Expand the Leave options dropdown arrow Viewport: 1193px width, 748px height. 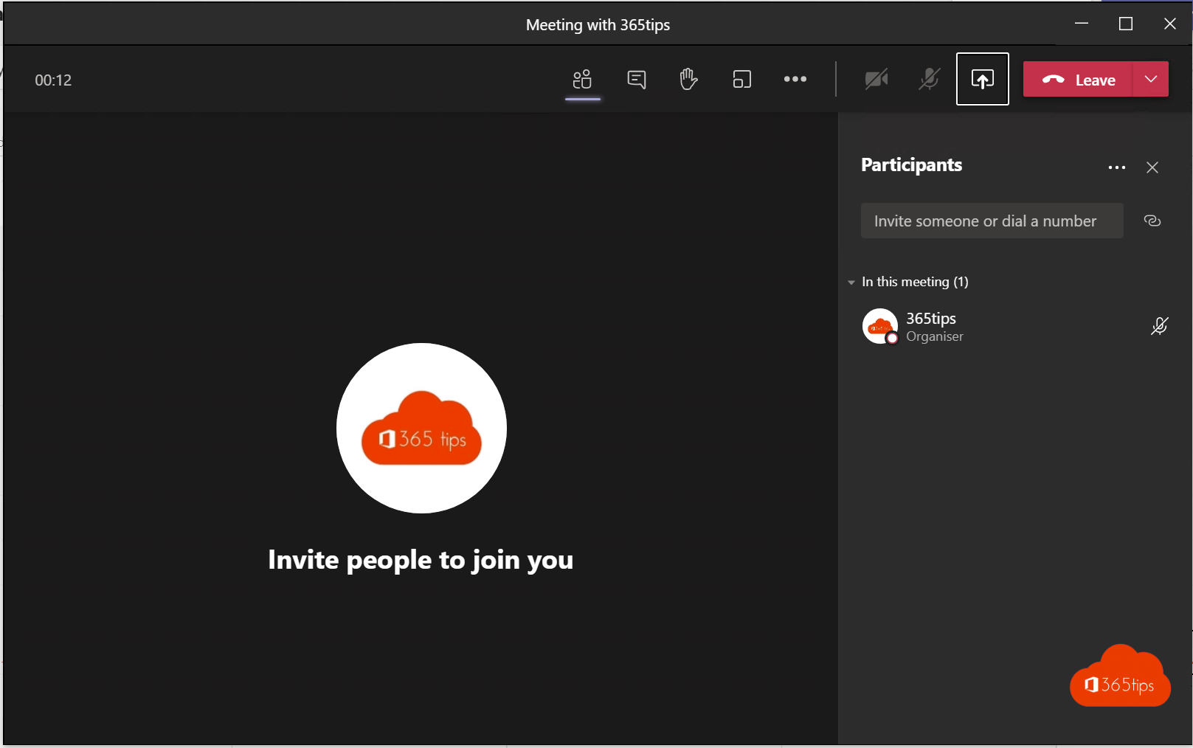[1151, 80]
